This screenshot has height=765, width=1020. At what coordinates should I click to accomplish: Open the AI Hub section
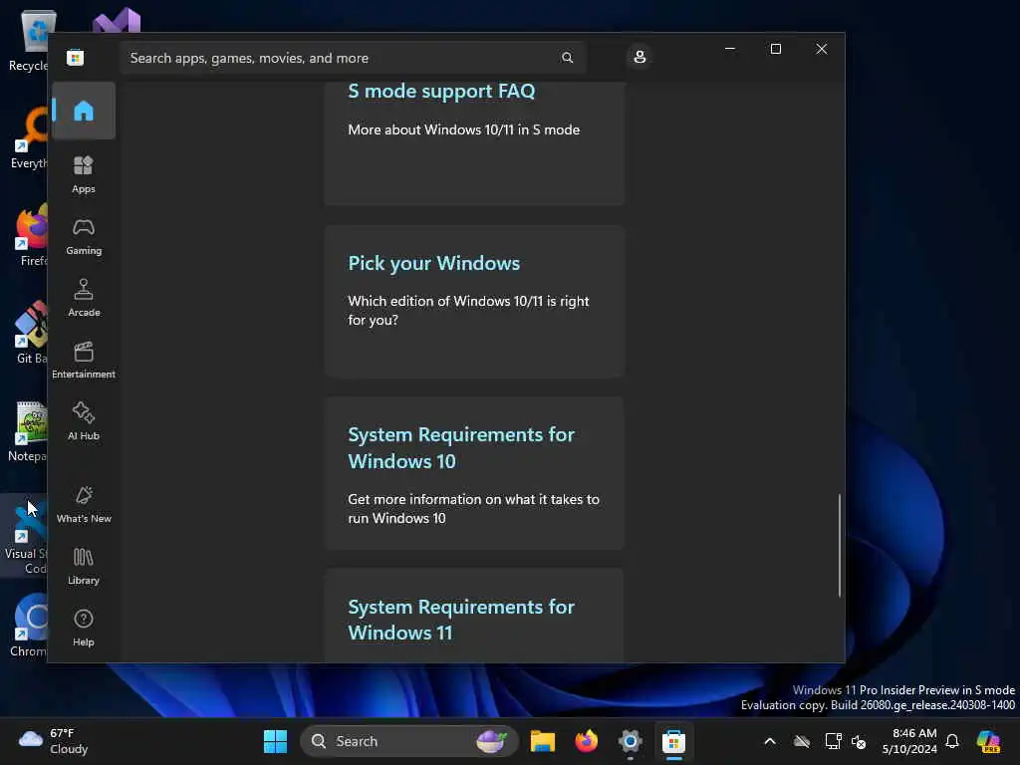pos(84,421)
